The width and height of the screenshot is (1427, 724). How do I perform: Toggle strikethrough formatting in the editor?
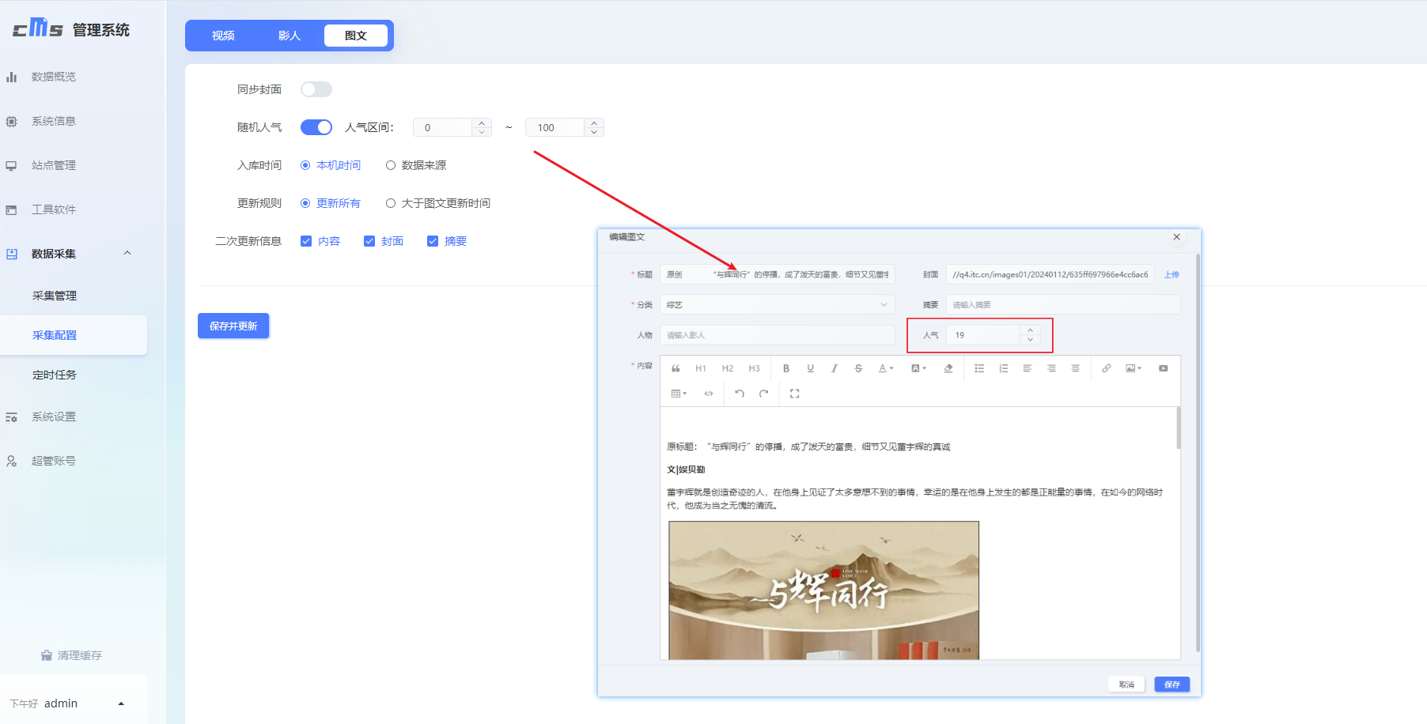[x=858, y=368]
